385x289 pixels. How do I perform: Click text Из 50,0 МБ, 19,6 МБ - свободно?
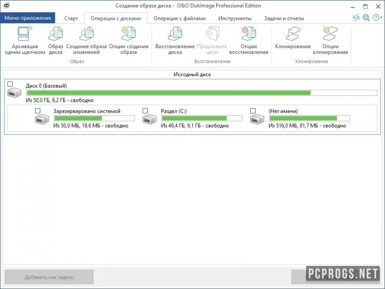[90, 126]
